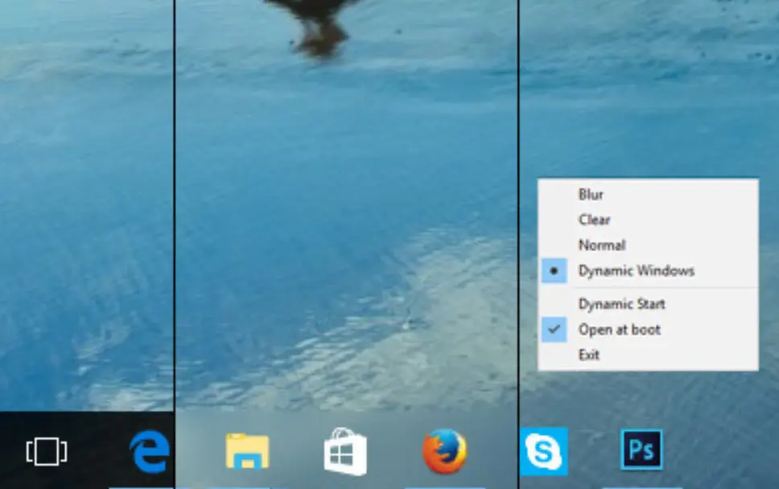The width and height of the screenshot is (779, 489).
Task: Select Blur in the context menu
Action: (591, 195)
